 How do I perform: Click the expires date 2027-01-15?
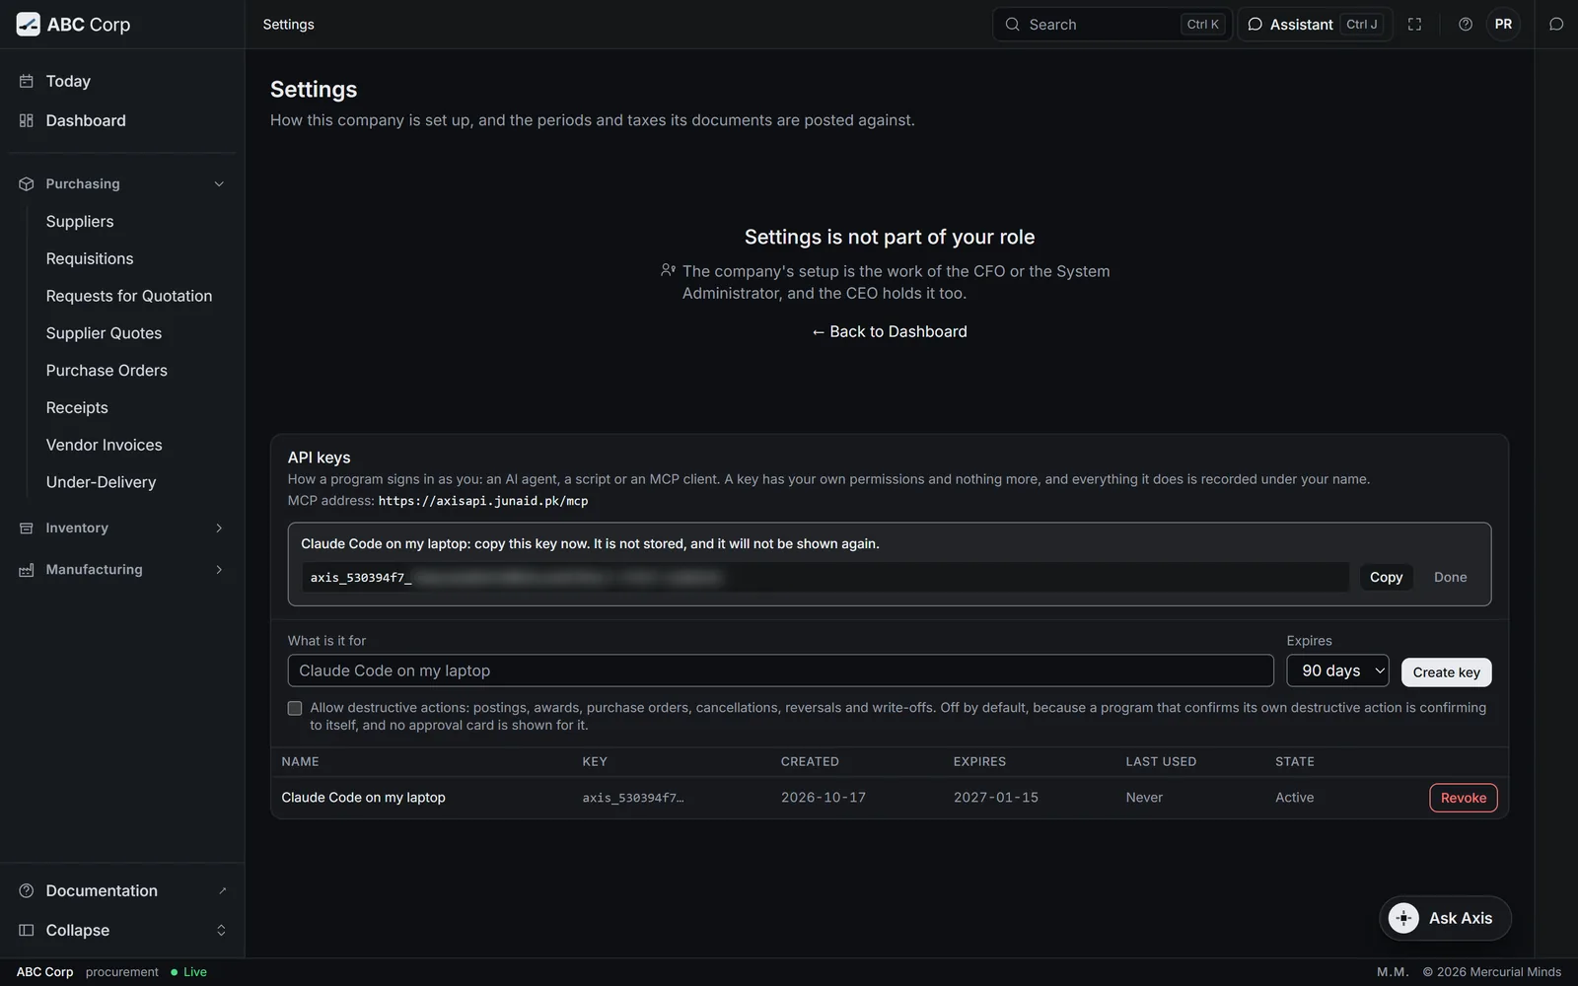coord(996,798)
